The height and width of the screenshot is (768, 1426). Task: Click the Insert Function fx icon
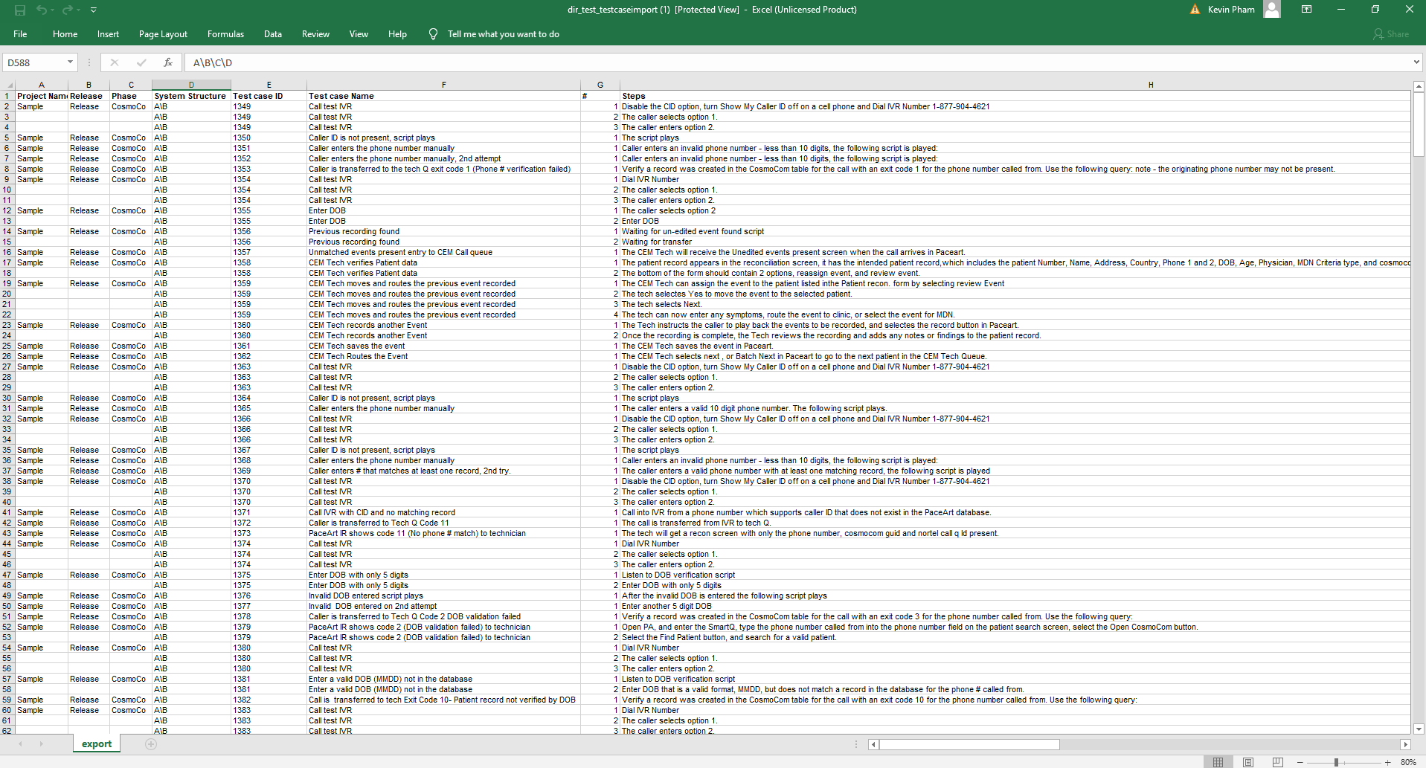click(x=168, y=62)
